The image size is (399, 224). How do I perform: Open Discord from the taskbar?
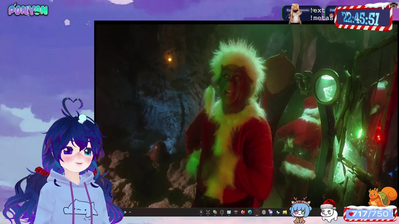271,212
